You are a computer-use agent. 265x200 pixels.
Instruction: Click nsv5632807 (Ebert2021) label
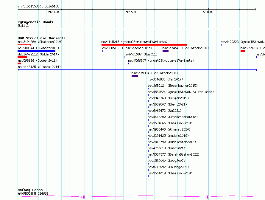click(x=167, y=104)
